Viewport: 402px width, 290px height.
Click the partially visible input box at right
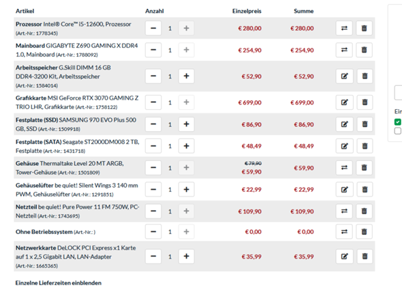click(398, 93)
